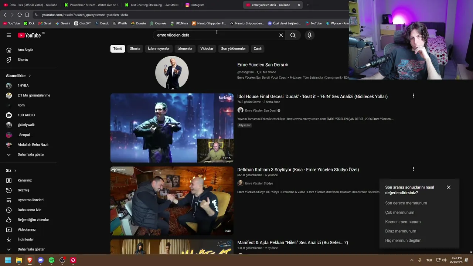Filter results by Videolar chip

(207, 49)
